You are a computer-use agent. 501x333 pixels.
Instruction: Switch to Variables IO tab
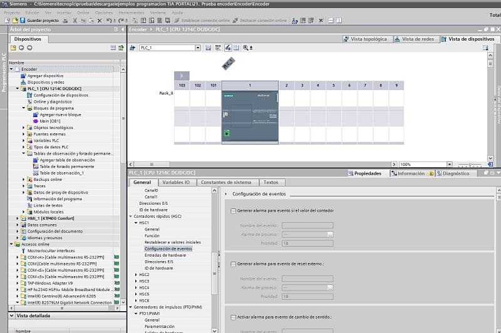(x=176, y=183)
